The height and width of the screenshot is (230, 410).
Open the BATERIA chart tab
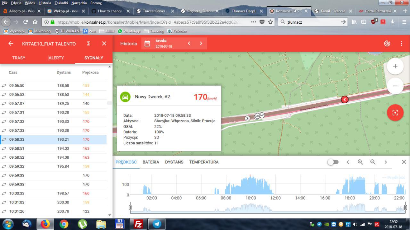(x=151, y=162)
